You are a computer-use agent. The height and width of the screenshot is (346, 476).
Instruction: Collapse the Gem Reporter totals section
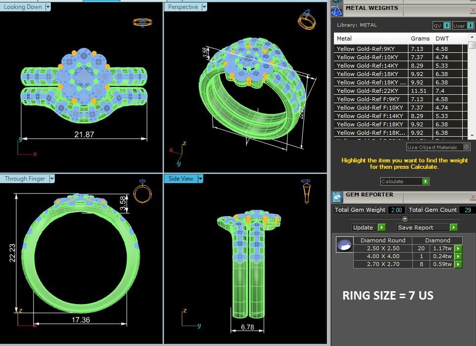point(404,219)
